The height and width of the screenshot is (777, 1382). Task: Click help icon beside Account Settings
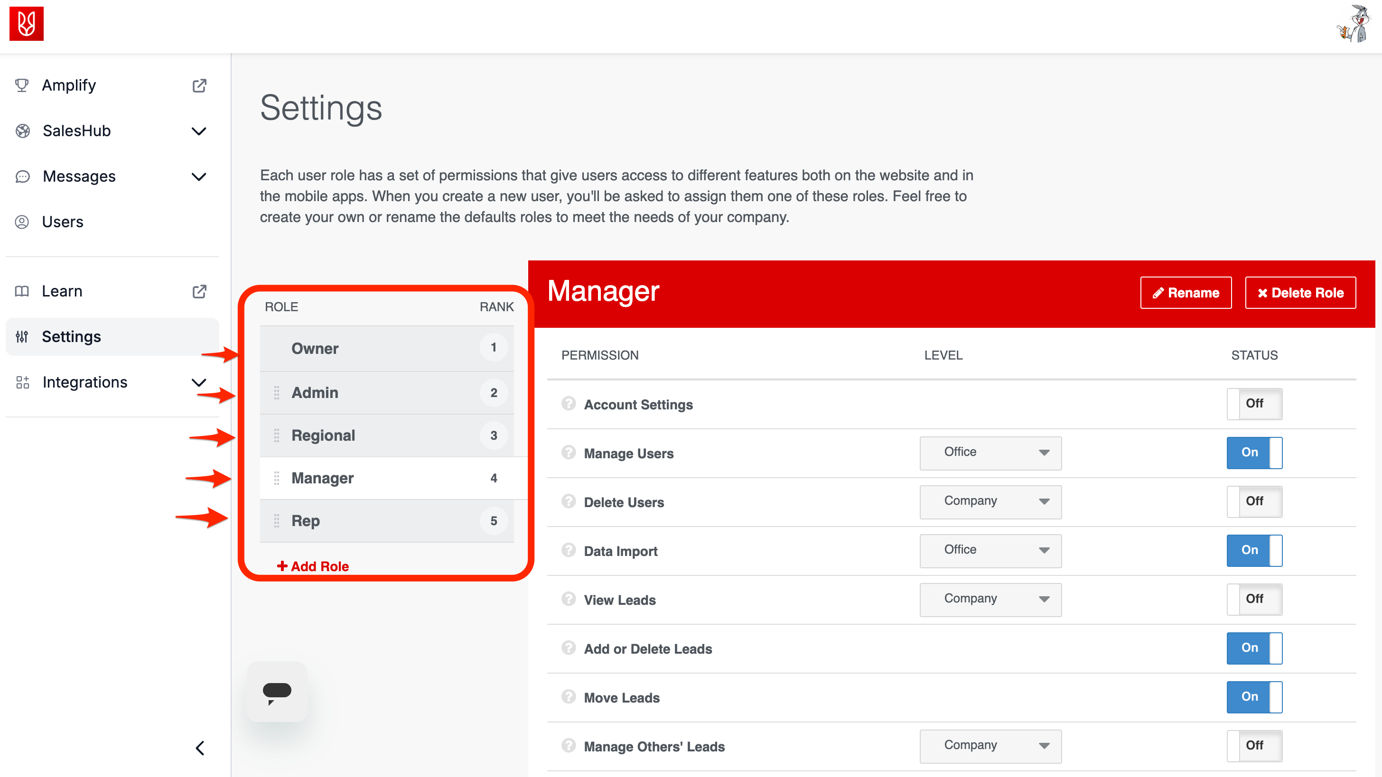[x=568, y=404]
